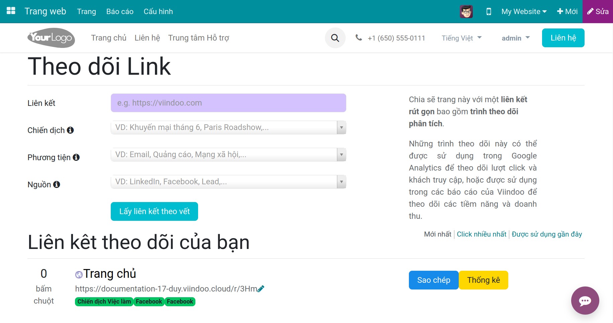Click the Thống kê button
This screenshot has width=613, height=323.
pos(484,280)
